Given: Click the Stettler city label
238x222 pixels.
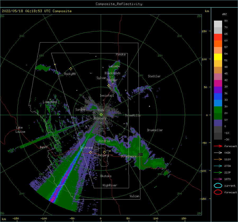Looking at the screenshot, I should coord(154,76).
